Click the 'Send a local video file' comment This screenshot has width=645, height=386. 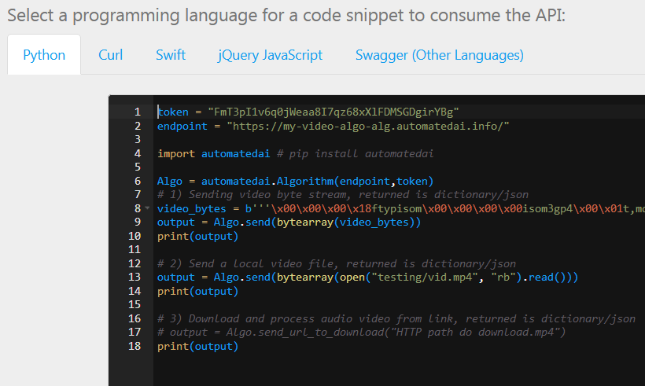(x=337, y=263)
